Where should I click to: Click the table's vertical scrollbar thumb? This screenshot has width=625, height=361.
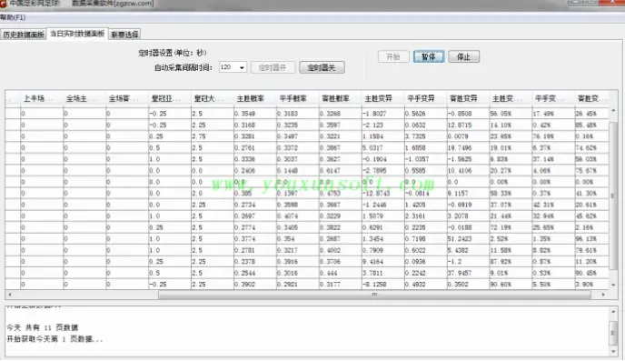(x=613, y=196)
